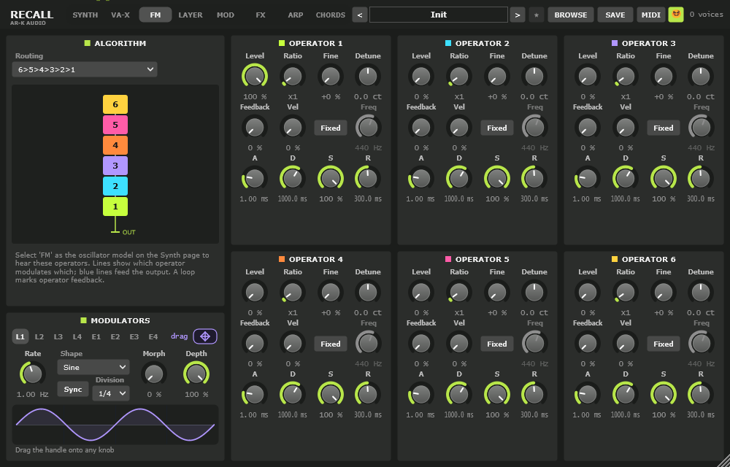
Task: Toggle Fixed mode for Operator 2
Action: [x=496, y=128]
